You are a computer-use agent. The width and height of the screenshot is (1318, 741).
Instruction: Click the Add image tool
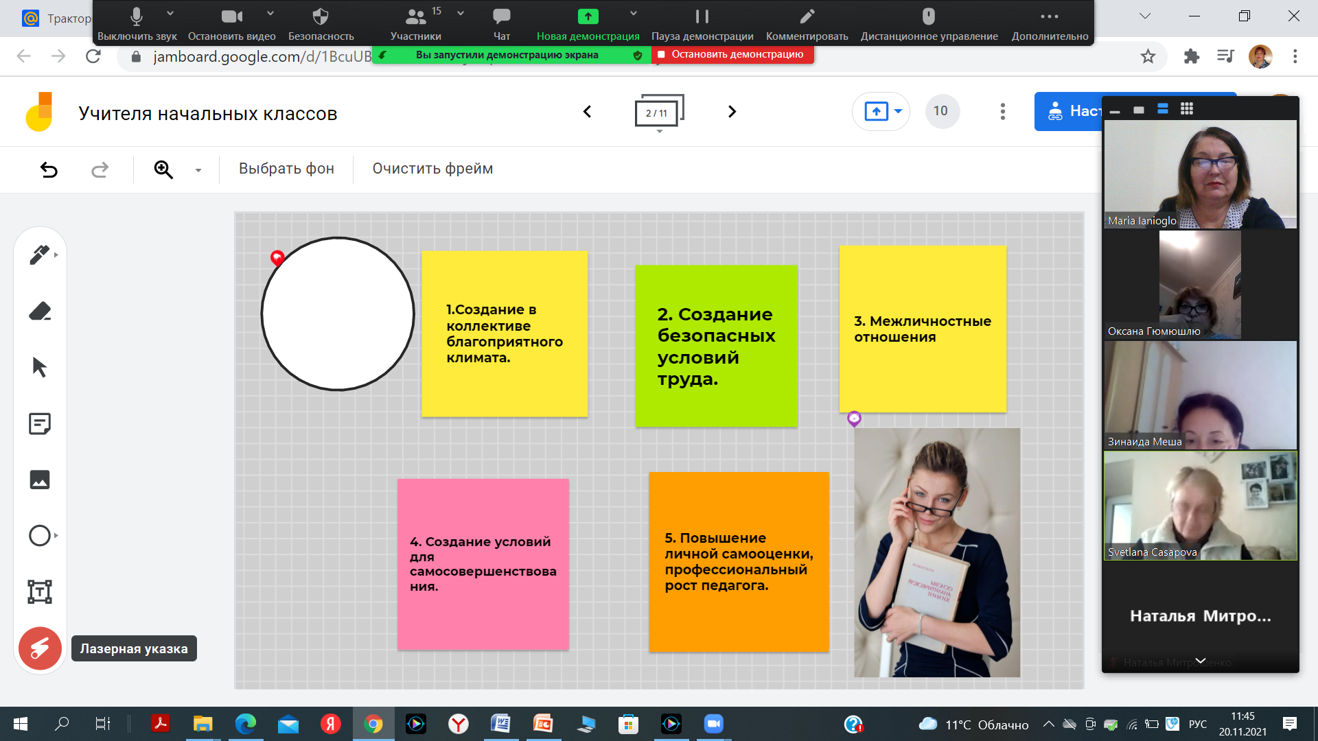pos(40,480)
